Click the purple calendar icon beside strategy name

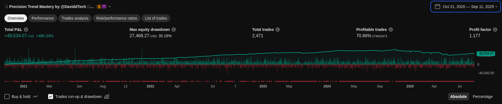[104, 7]
